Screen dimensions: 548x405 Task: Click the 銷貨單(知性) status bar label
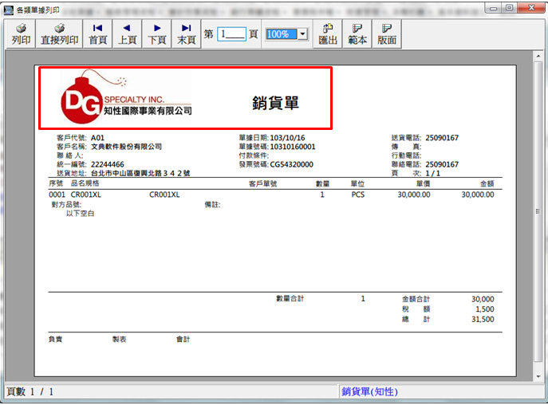point(369,391)
